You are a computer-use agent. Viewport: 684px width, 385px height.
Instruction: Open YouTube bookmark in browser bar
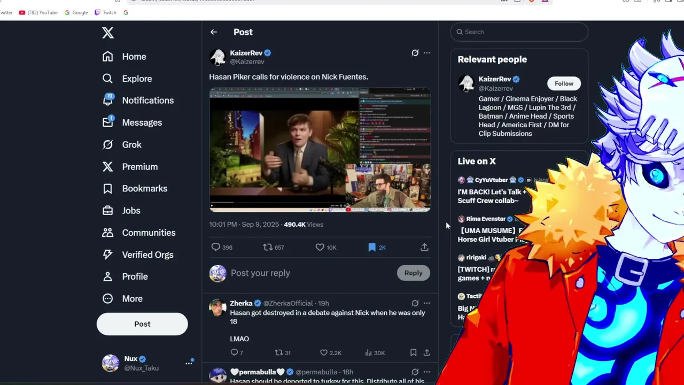click(38, 12)
